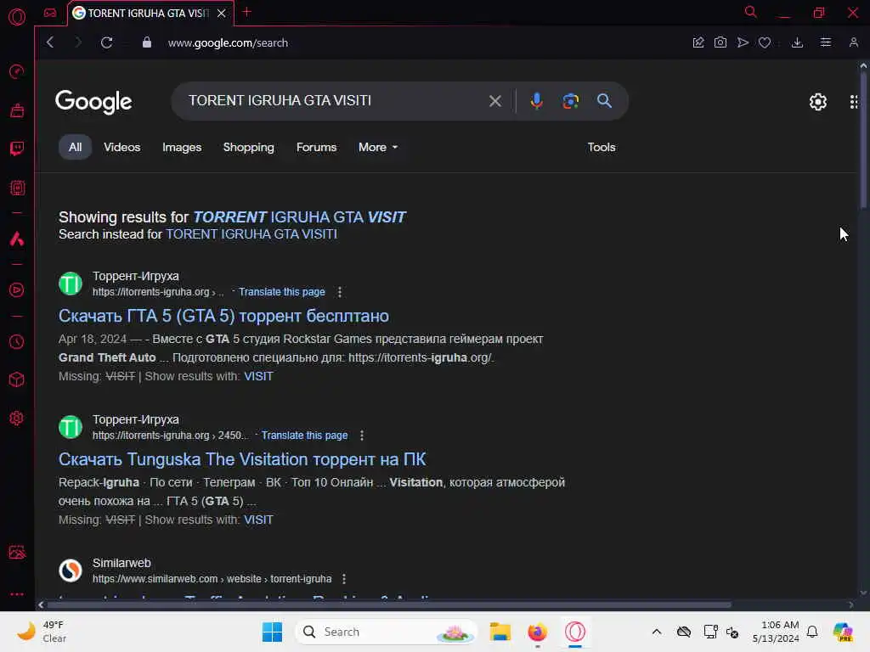Launch Firefox from the taskbar

[537, 632]
